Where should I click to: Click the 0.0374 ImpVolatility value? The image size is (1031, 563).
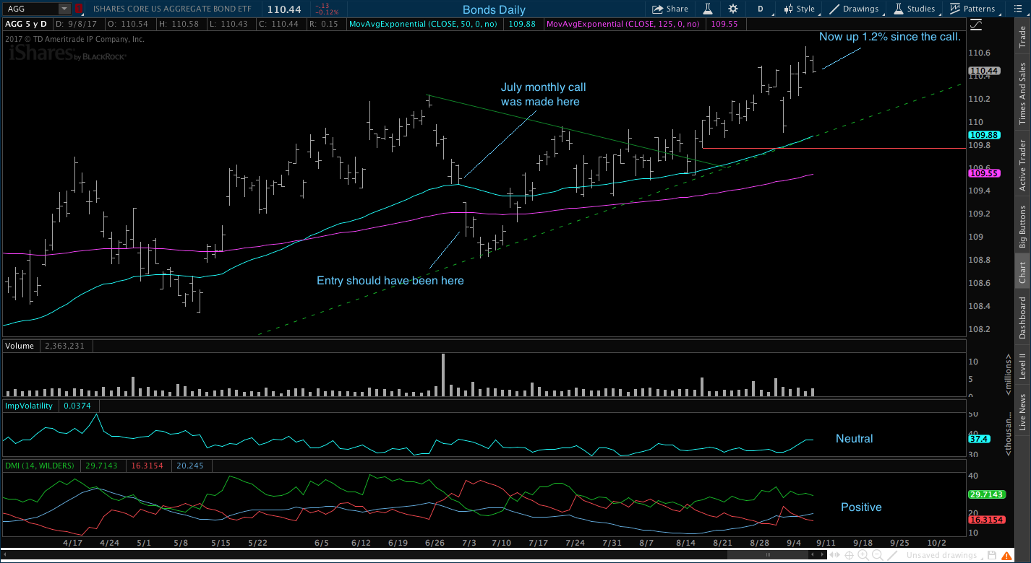[x=77, y=406]
